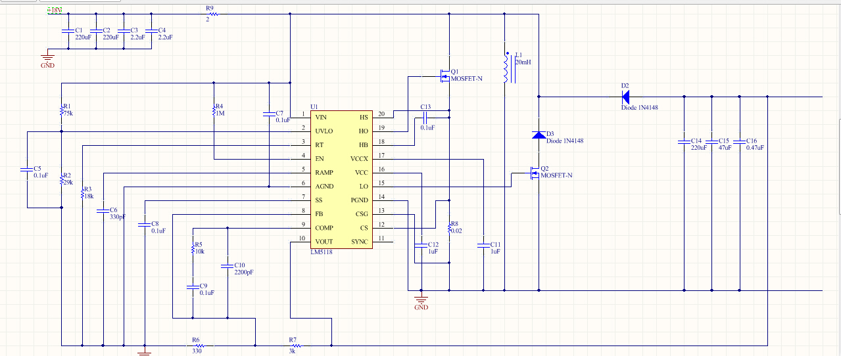This screenshot has height=356, width=841.
Task: Select capacitor C4 symbol
Action: pos(151,31)
